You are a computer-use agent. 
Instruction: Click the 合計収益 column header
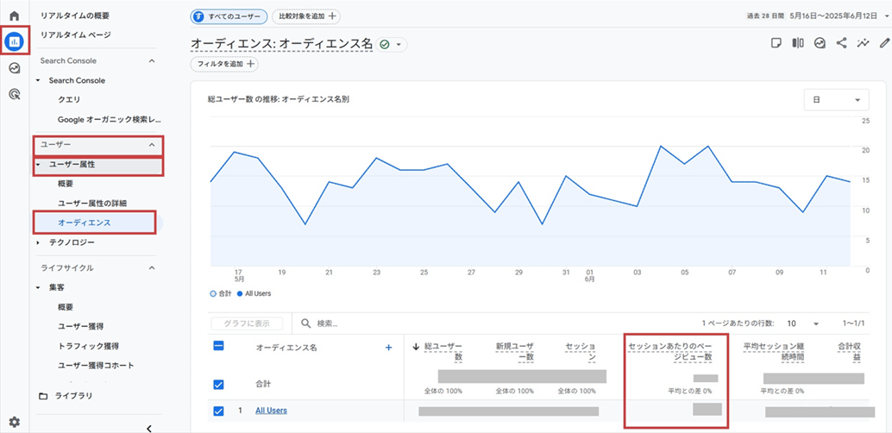point(849,352)
